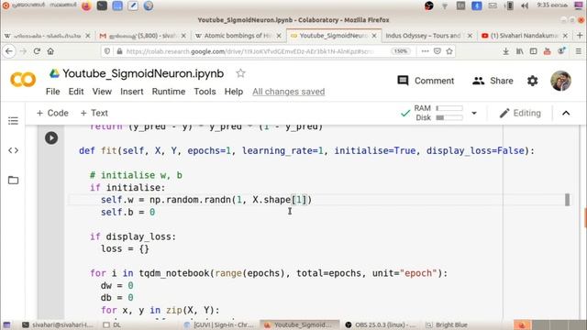Open the user account avatar
The image size is (587, 330).
pos(560,81)
